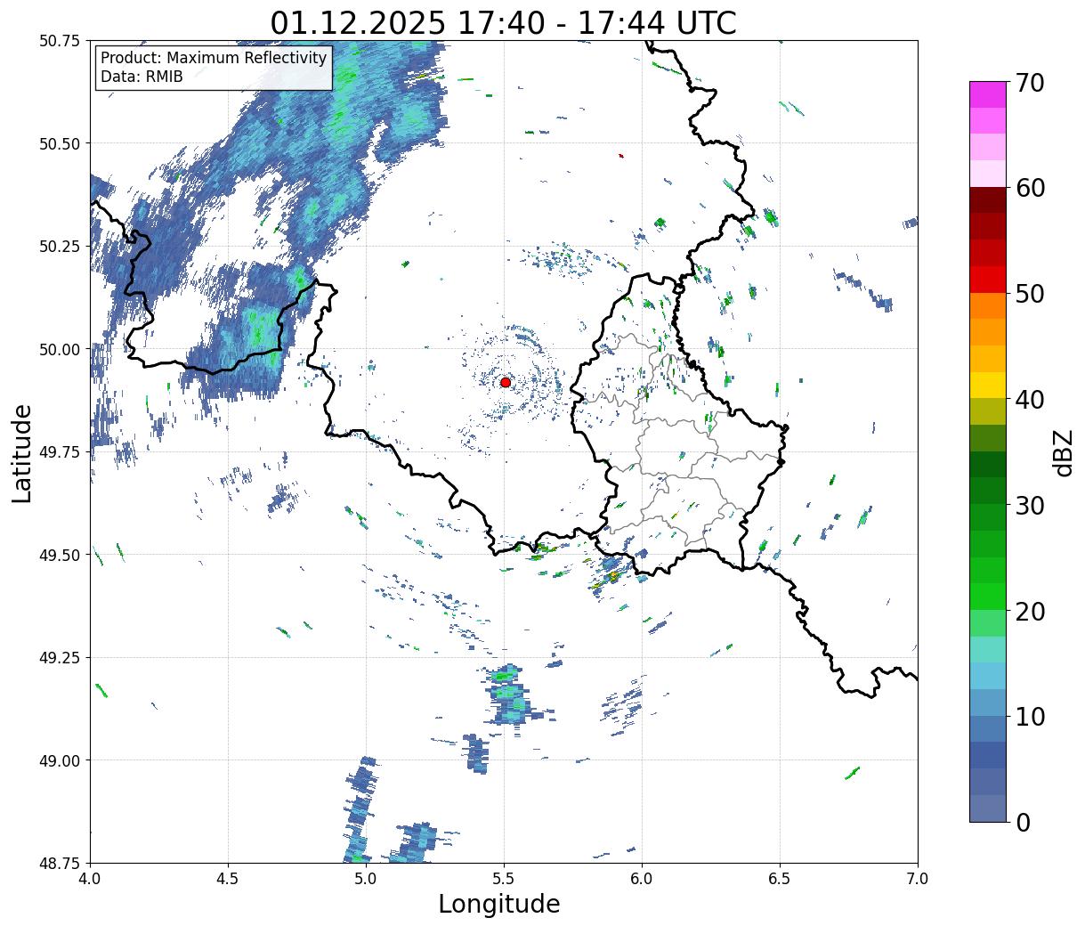Viewport: 1085px width, 926px height.
Task: Click the latitude tick label '49.25'
Action: (x=59, y=658)
